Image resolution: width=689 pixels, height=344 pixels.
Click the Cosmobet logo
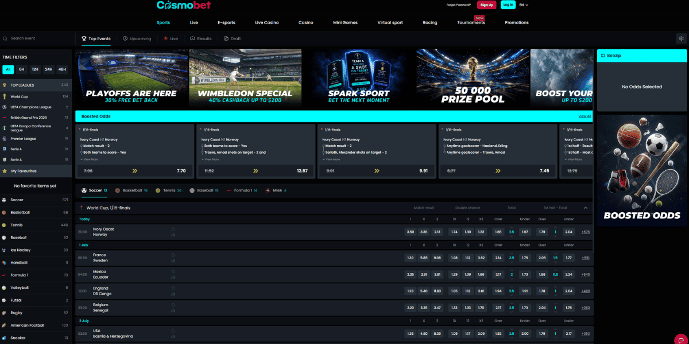[184, 5]
